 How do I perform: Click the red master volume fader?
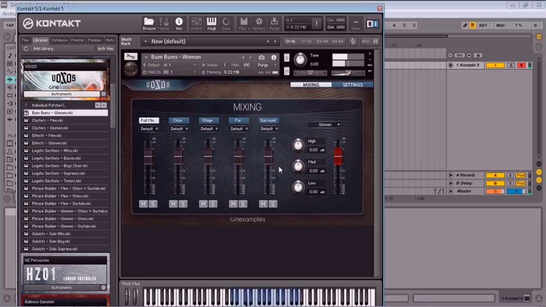coord(338,156)
